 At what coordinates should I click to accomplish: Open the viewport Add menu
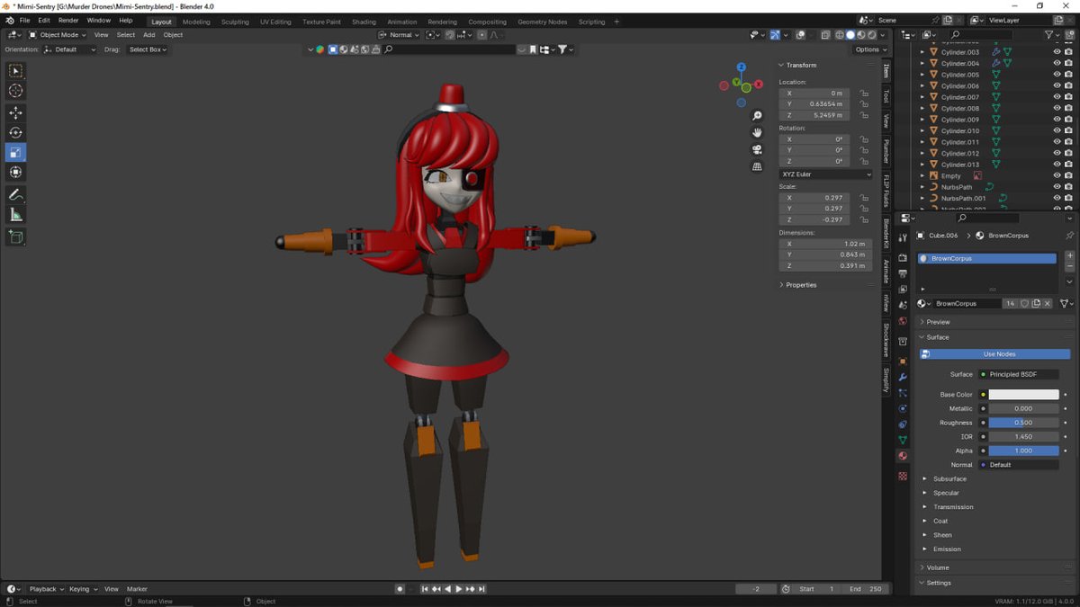point(148,35)
